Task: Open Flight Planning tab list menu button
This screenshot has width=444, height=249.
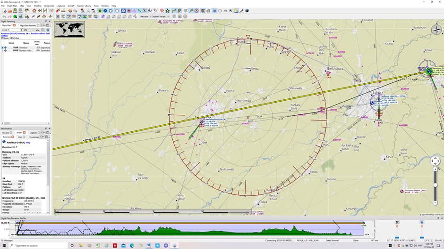Action: point(48,25)
